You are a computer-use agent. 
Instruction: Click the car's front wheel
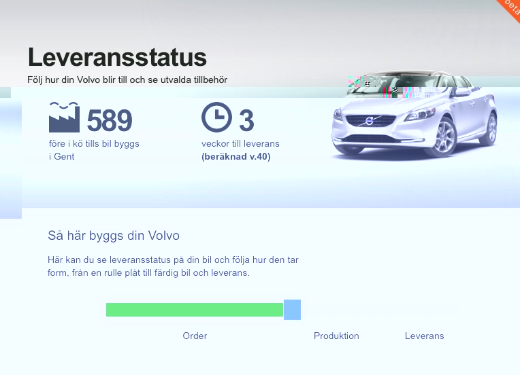tap(446, 138)
